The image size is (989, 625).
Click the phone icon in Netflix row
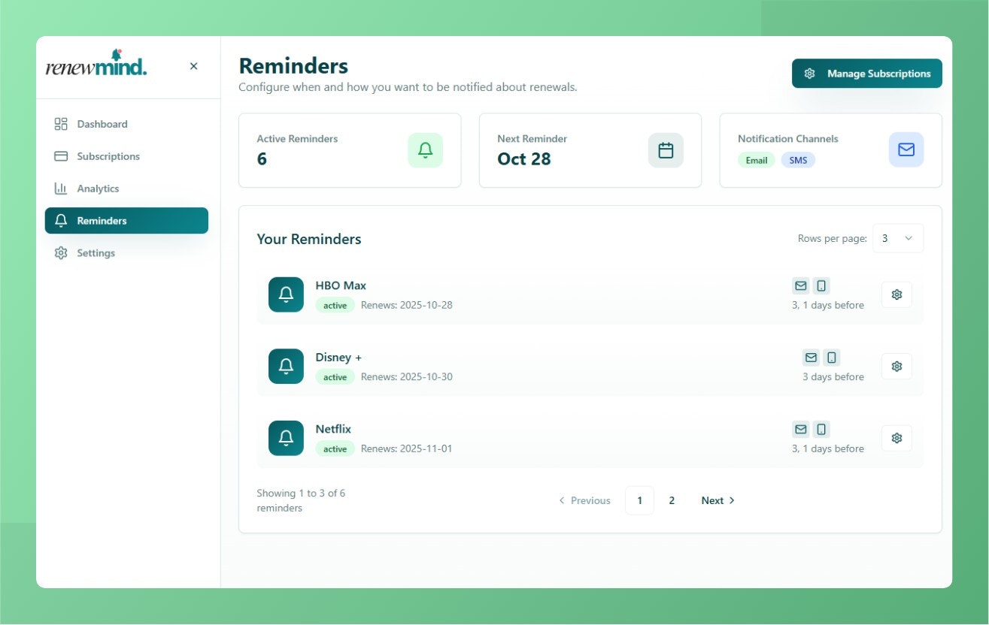click(x=821, y=429)
